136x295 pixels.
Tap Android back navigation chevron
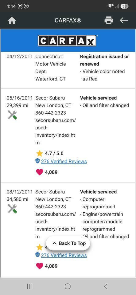point(106,286)
